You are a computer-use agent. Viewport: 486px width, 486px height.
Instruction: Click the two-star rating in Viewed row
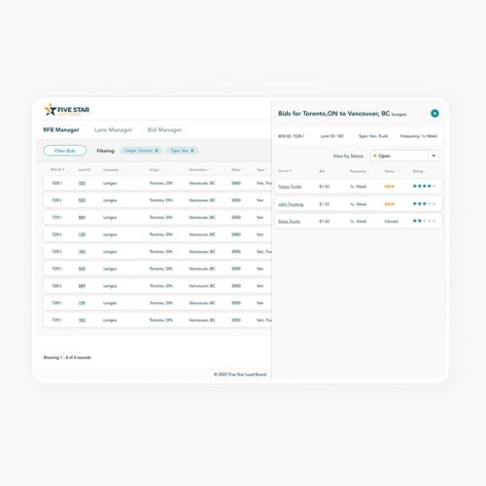(x=424, y=221)
